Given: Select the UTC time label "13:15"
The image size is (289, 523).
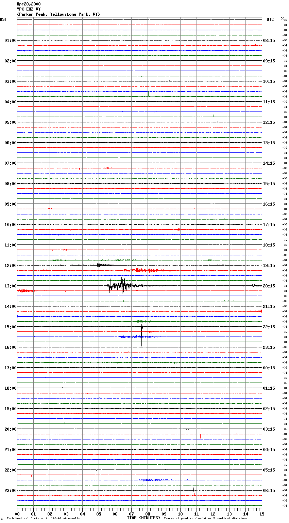Looking at the screenshot, I should [269, 143].
